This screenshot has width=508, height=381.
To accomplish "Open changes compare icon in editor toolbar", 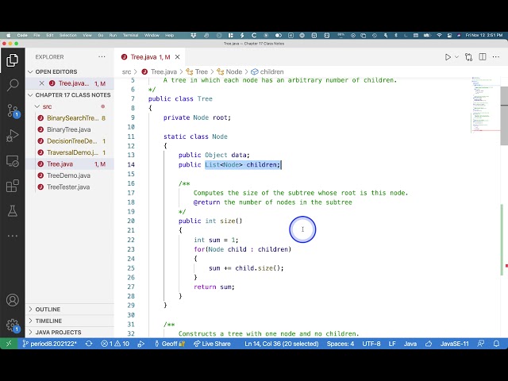I will [468, 57].
